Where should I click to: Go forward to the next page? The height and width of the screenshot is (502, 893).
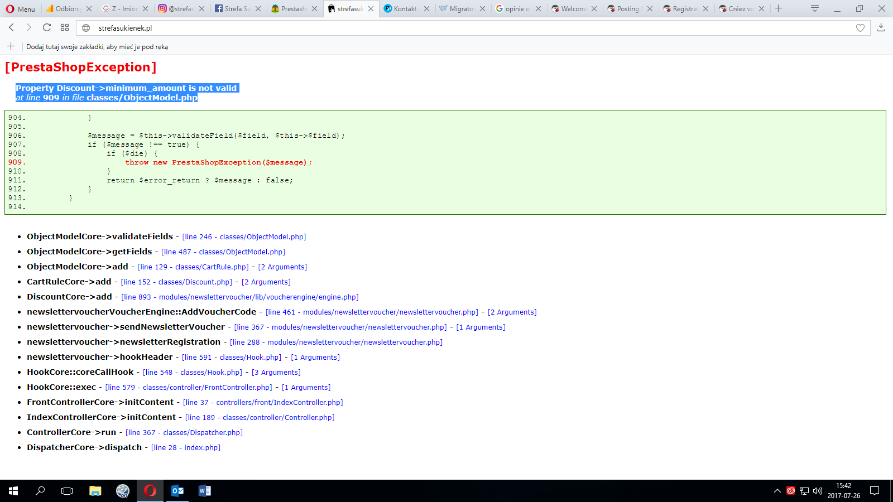point(29,27)
